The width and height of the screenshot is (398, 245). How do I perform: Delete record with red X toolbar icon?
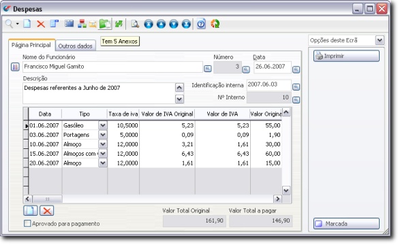pyautogui.click(x=41, y=24)
